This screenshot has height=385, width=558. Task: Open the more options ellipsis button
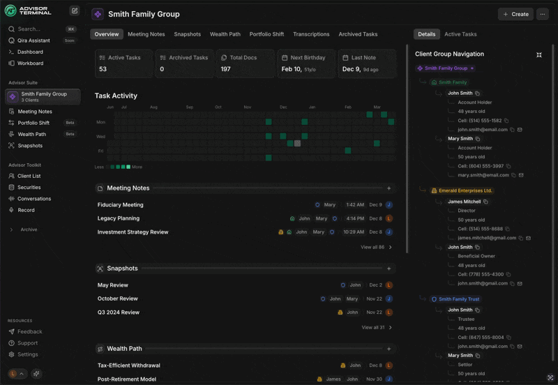pos(543,14)
